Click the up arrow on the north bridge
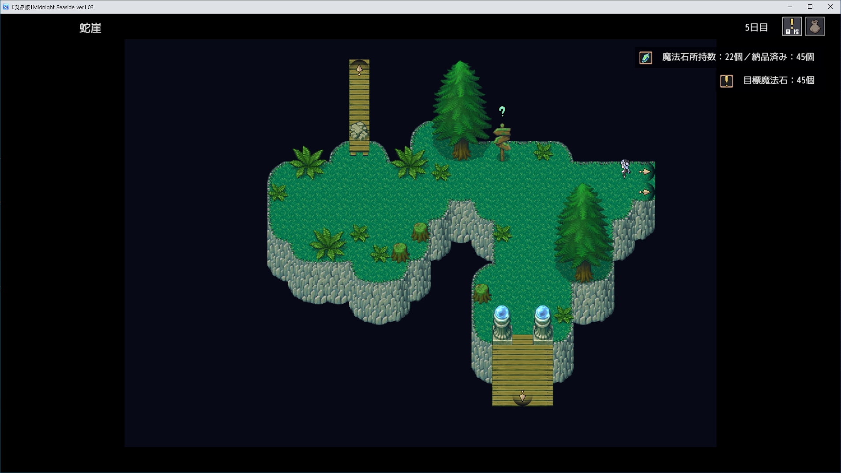 pos(359,69)
